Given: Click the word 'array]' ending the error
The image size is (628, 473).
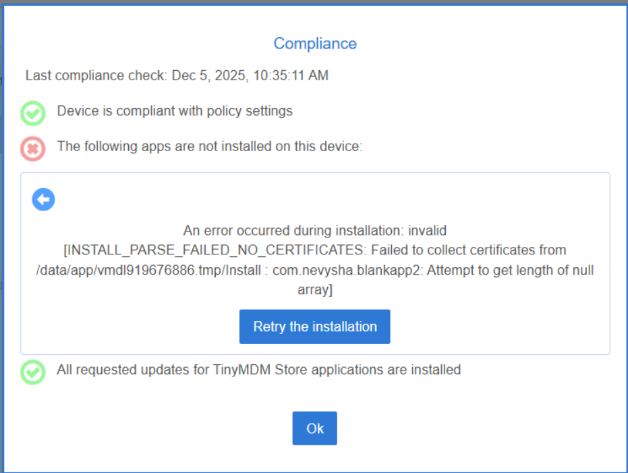Looking at the screenshot, I should coord(314,290).
